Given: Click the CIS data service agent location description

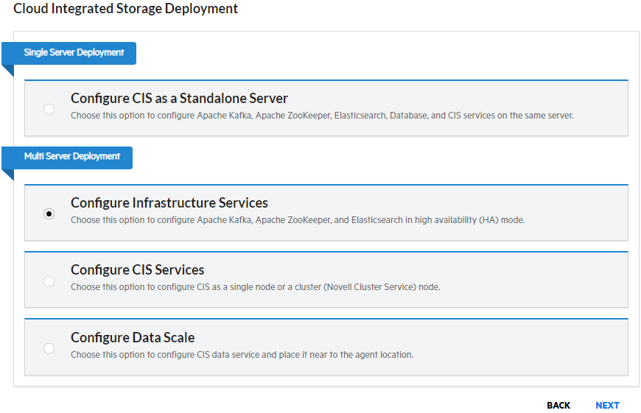Looking at the screenshot, I should (242, 355).
